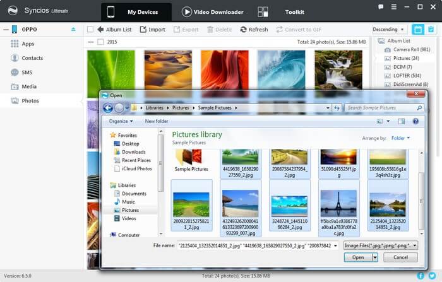Click the address bar refresh icon
442x282 pixels.
click(x=337, y=108)
